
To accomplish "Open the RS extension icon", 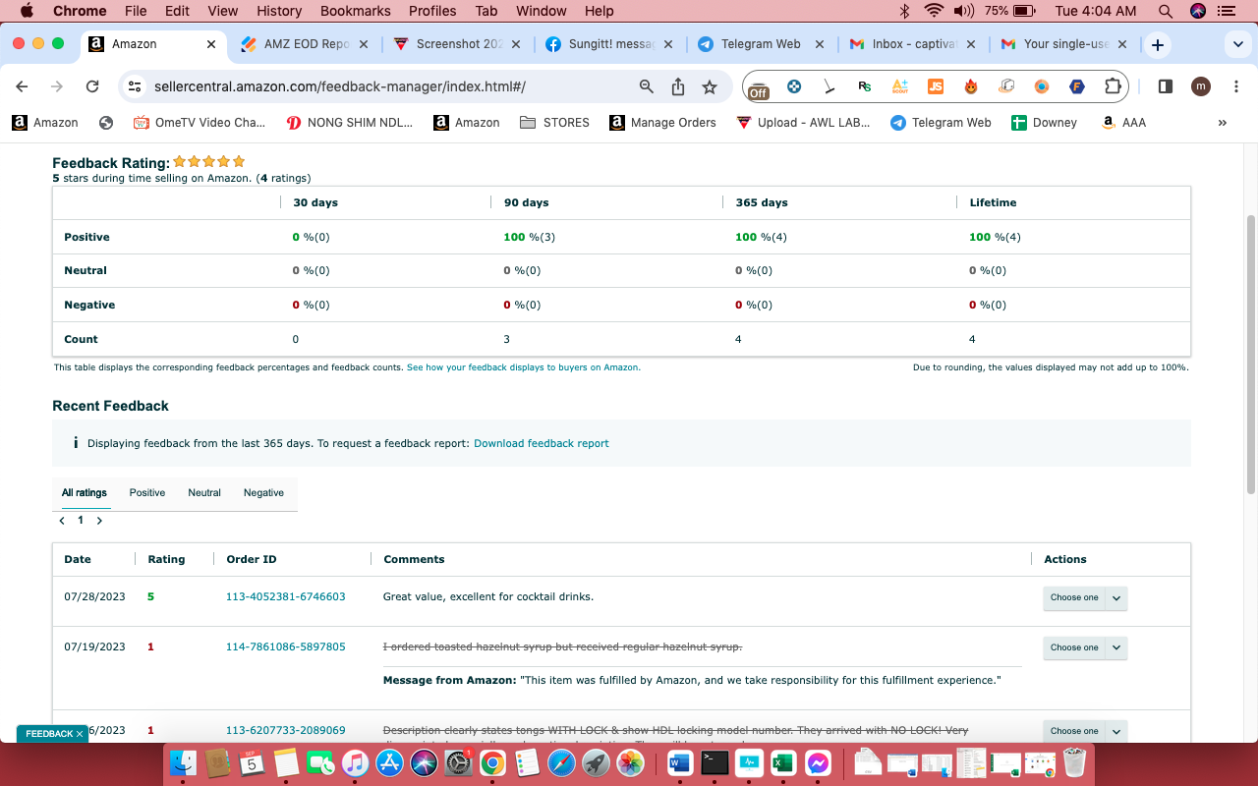I will coord(865,86).
